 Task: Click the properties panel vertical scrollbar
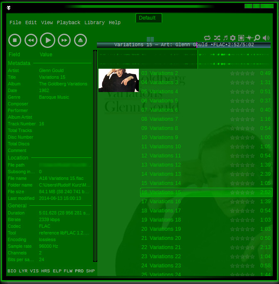tap(95, 156)
